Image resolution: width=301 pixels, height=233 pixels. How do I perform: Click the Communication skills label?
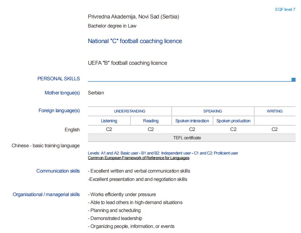(x=58, y=171)
